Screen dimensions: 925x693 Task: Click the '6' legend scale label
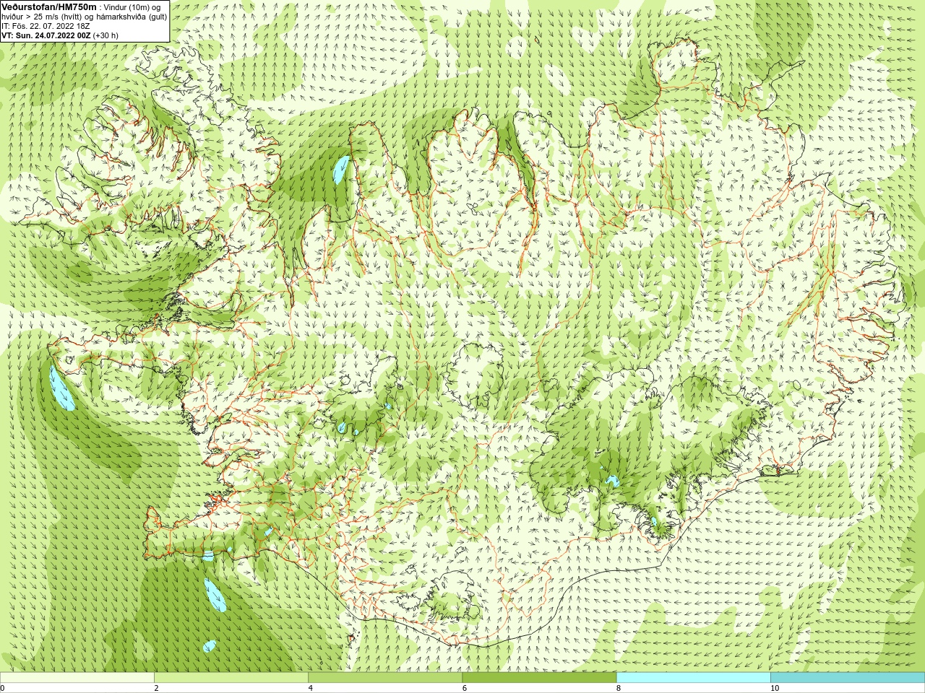click(x=464, y=688)
